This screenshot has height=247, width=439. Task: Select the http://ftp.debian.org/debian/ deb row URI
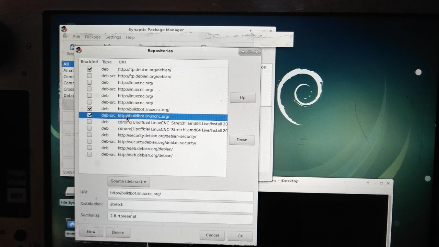coord(145,70)
